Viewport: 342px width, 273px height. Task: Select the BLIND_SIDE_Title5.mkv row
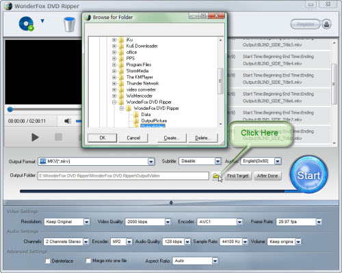279,78
